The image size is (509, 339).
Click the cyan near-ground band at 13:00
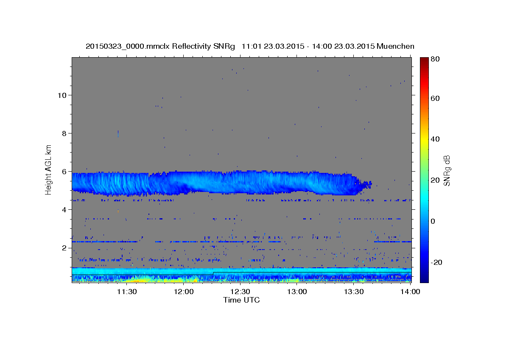click(x=297, y=270)
